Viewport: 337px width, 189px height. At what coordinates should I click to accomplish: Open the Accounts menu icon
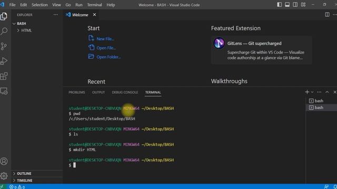point(4,161)
